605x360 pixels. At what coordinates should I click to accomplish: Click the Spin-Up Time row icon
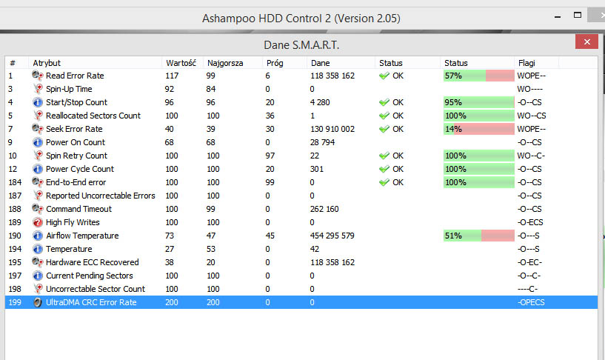pyautogui.click(x=38, y=89)
